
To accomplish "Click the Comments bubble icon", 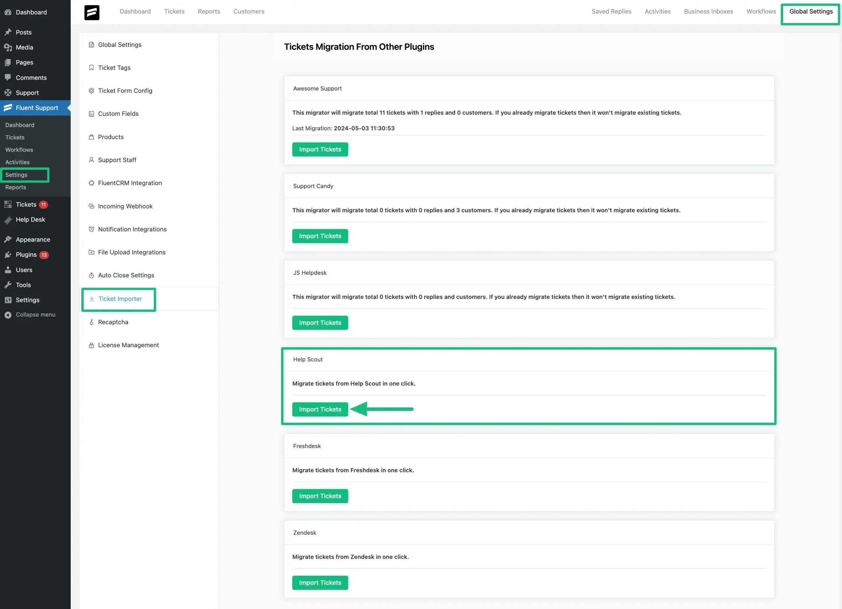I will (8, 77).
